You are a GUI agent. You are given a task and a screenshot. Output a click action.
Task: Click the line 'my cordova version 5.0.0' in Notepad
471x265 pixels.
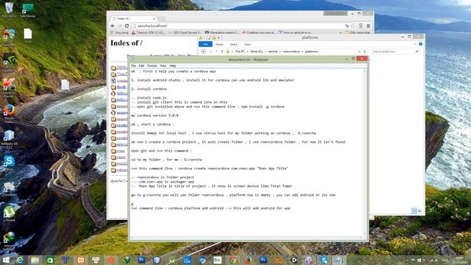155,116
